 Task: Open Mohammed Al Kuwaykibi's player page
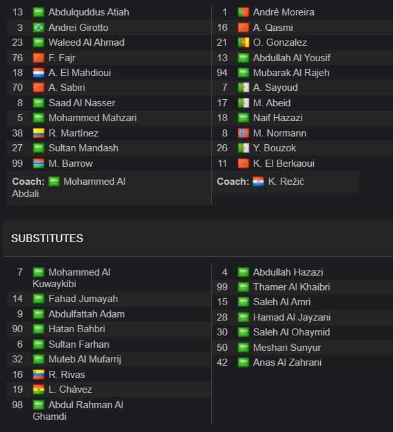point(72,278)
